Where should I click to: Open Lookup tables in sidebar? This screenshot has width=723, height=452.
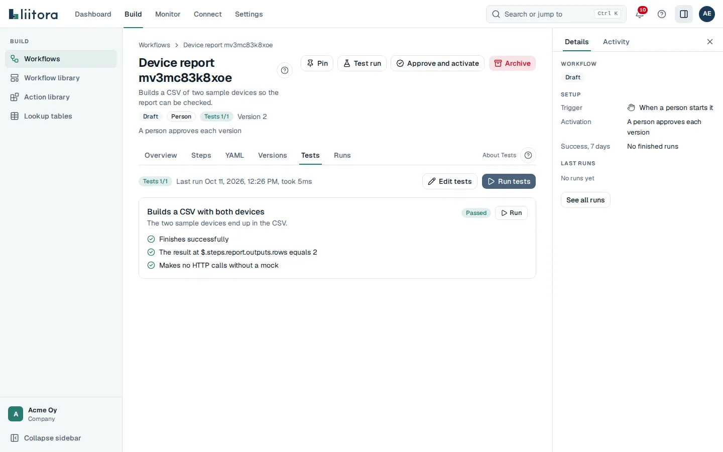pyautogui.click(x=61, y=116)
